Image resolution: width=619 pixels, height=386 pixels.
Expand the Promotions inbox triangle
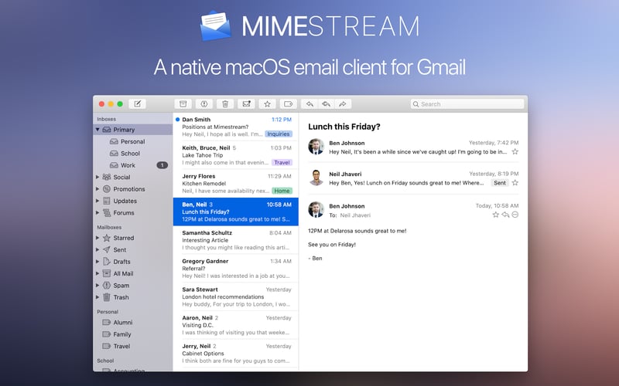click(97, 189)
